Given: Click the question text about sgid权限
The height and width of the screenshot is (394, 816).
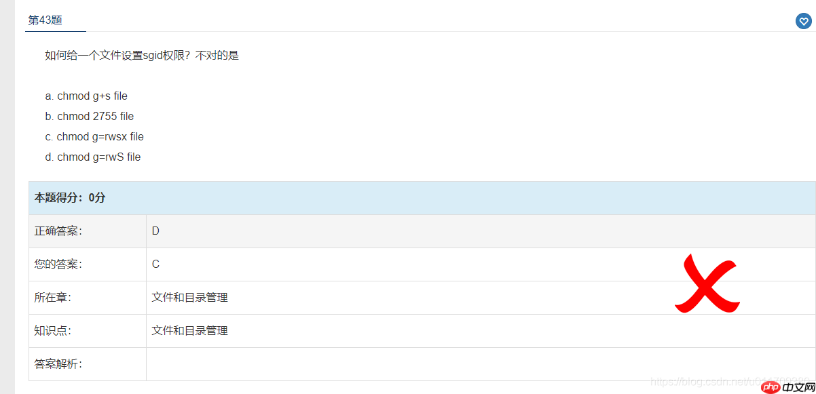Looking at the screenshot, I should (x=142, y=56).
